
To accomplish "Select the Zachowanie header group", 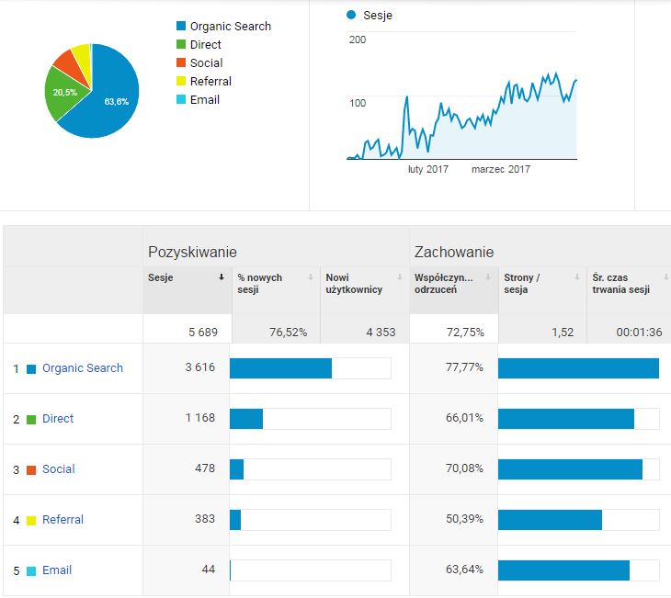I will pos(454,252).
